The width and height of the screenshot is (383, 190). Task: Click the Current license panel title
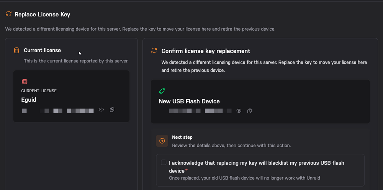[x=42, y=50]
